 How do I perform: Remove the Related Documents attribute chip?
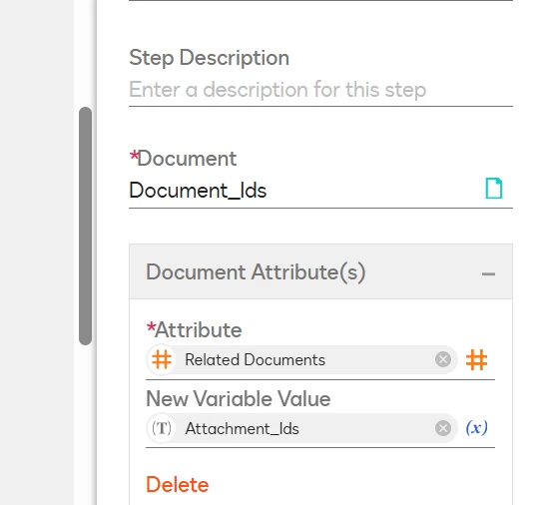click(x=443, y=359)
